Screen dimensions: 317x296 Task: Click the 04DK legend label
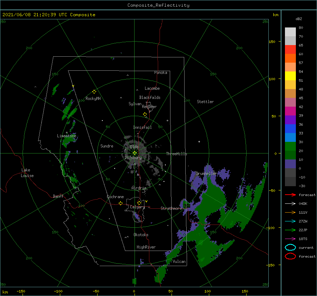(303, 204)
